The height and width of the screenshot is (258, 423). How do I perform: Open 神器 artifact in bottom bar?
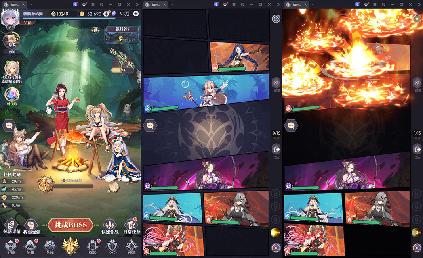[x=131, y=246]
